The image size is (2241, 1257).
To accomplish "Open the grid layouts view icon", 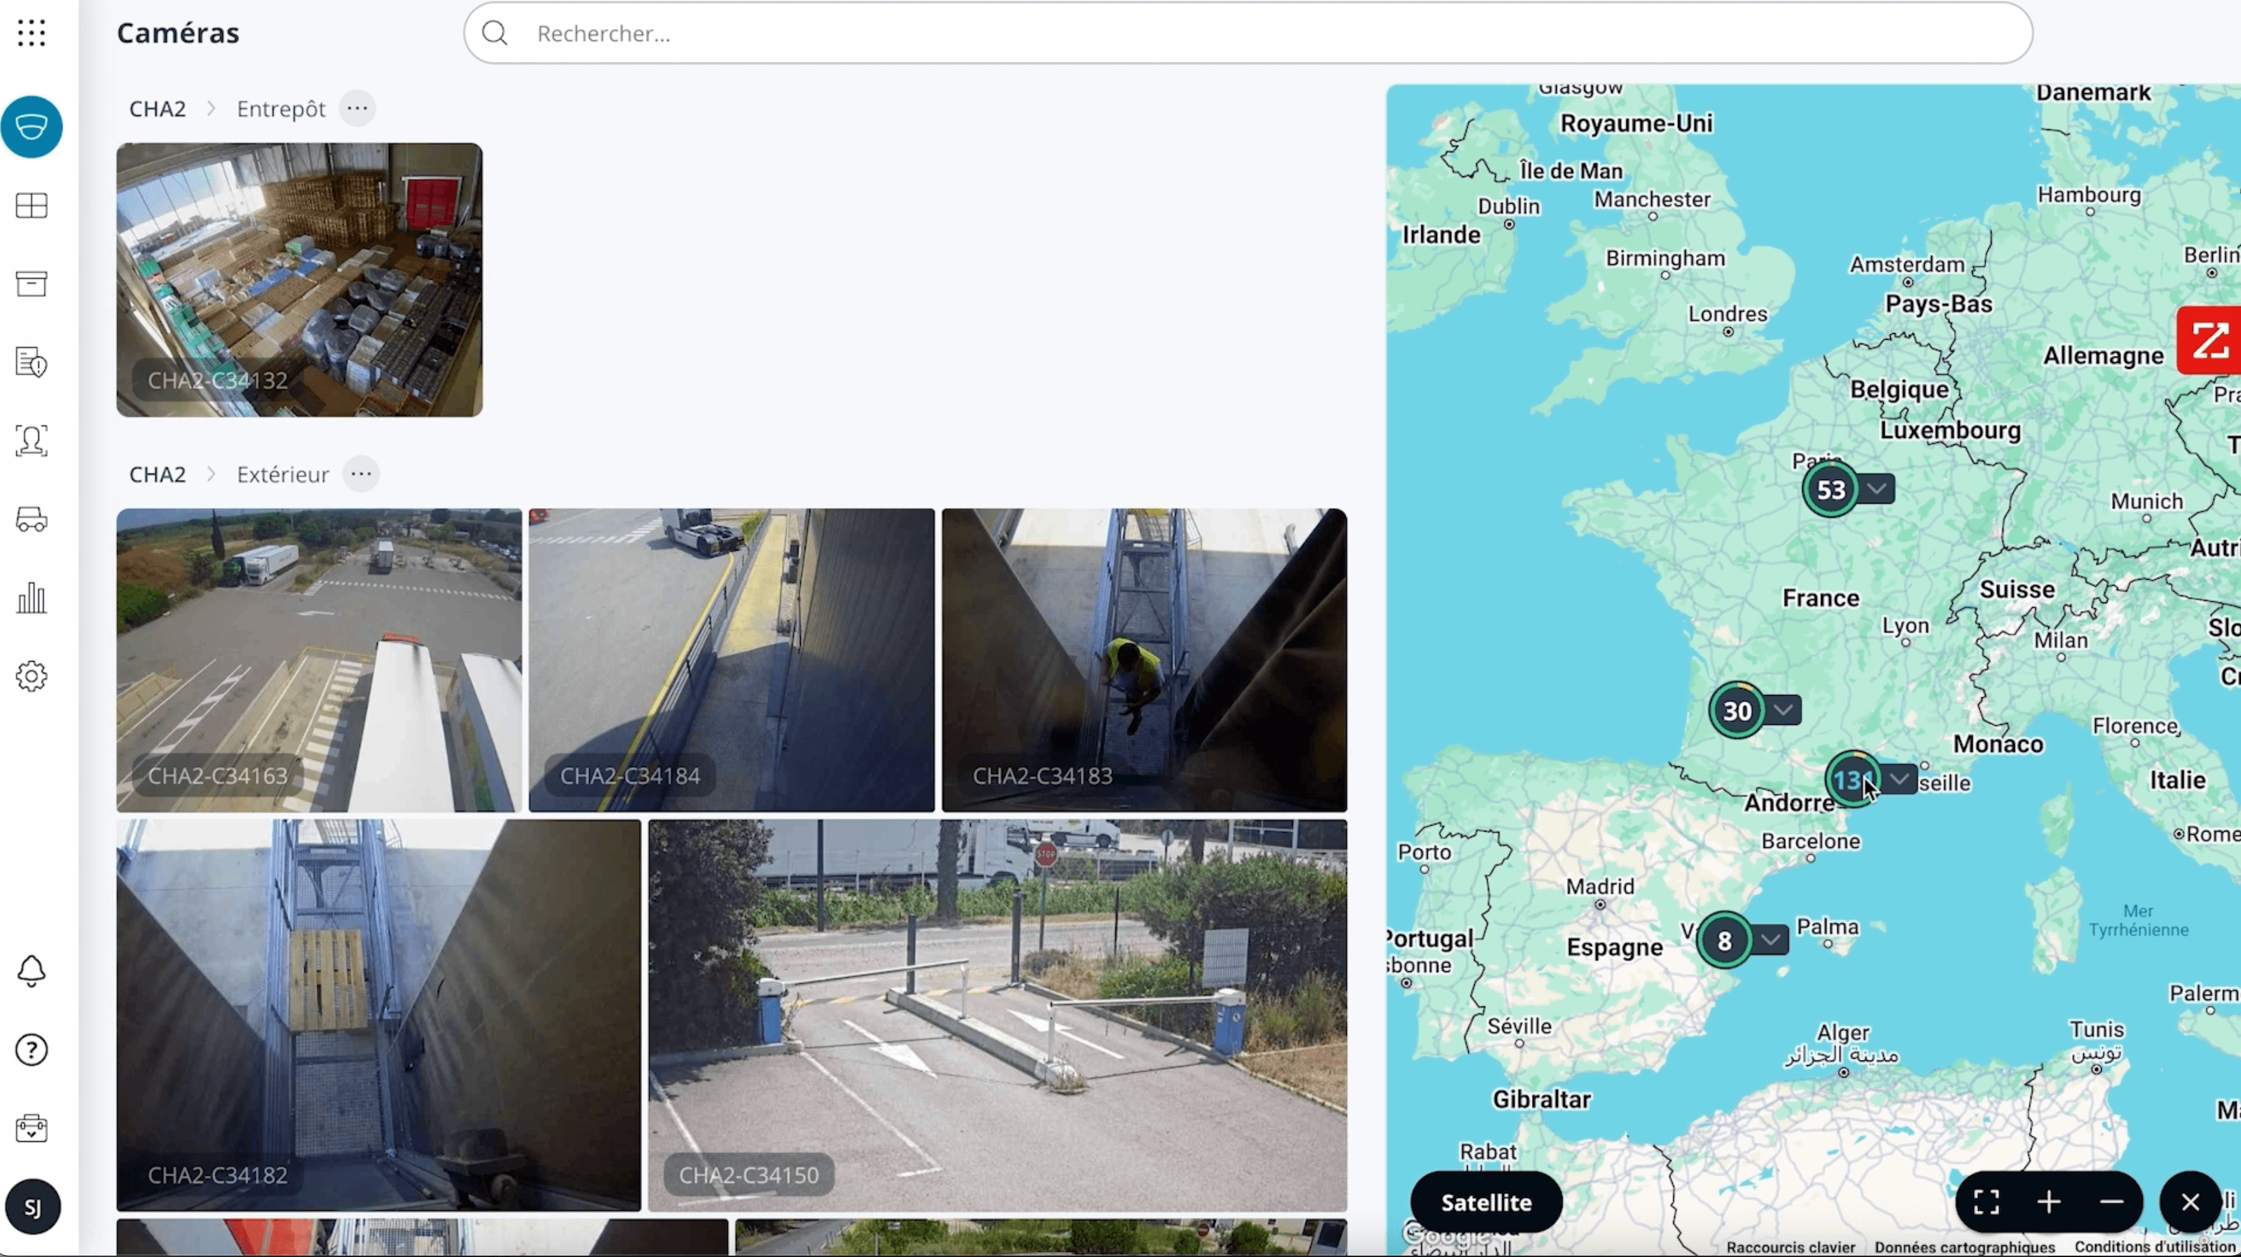I will 31,206.
